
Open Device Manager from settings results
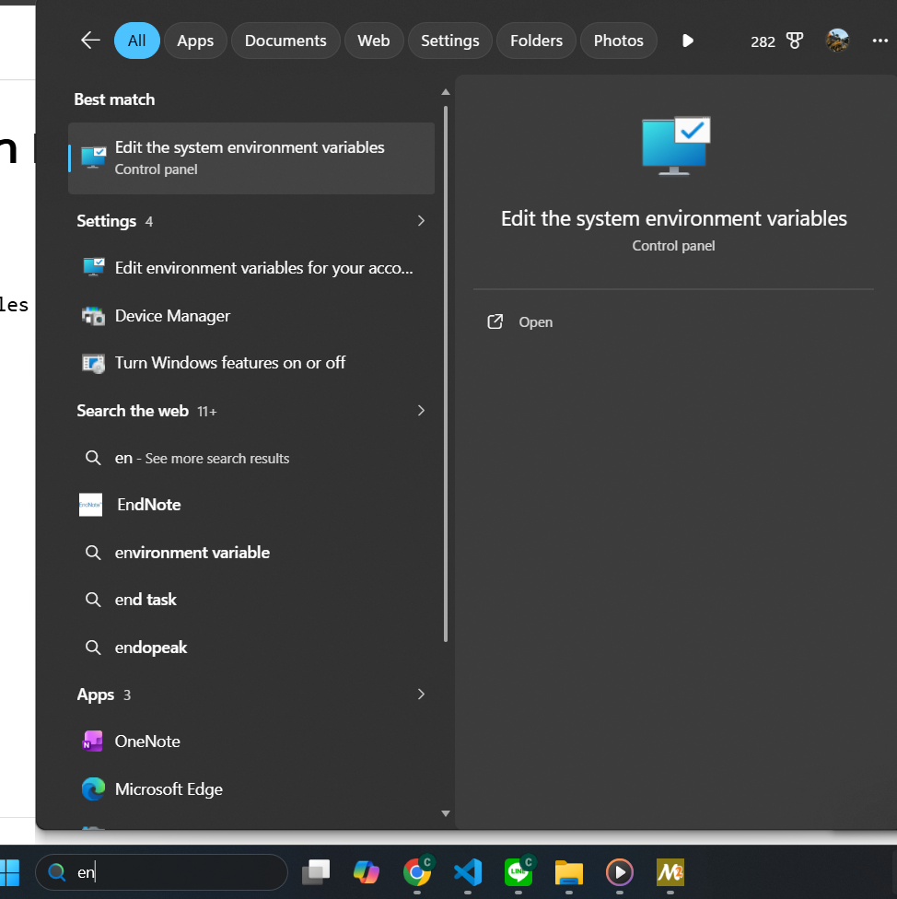(x=172, y=316)
